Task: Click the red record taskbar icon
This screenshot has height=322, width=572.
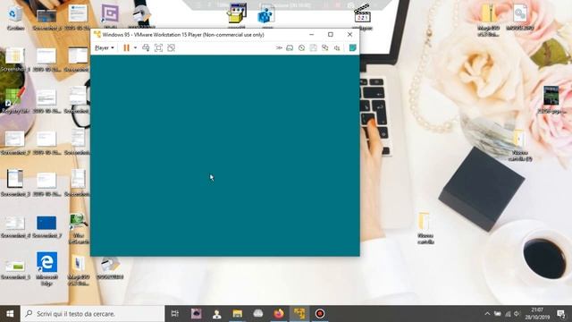Action: point(320,314)
